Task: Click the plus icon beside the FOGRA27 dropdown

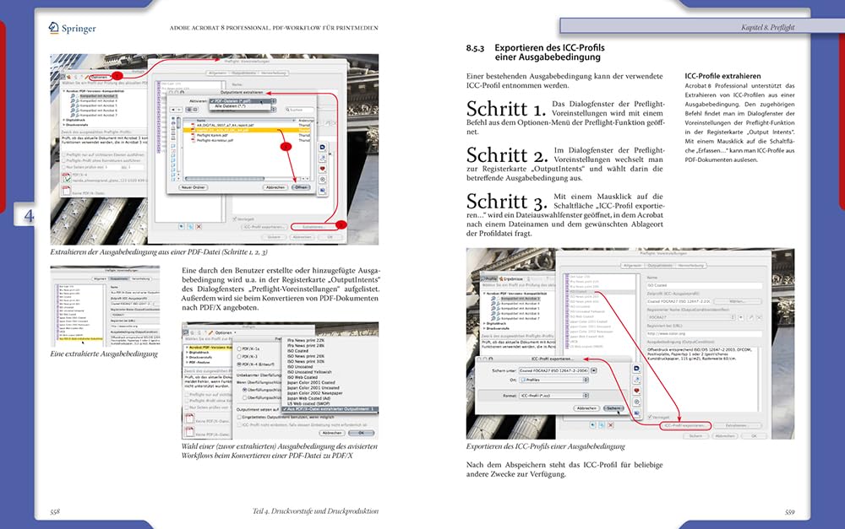Action: tap(741, 317)
